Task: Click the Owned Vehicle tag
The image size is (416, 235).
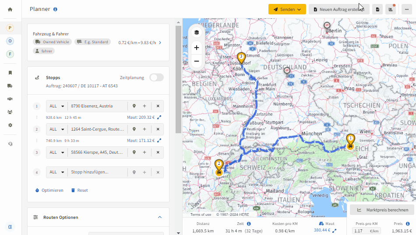Action: 52,42
